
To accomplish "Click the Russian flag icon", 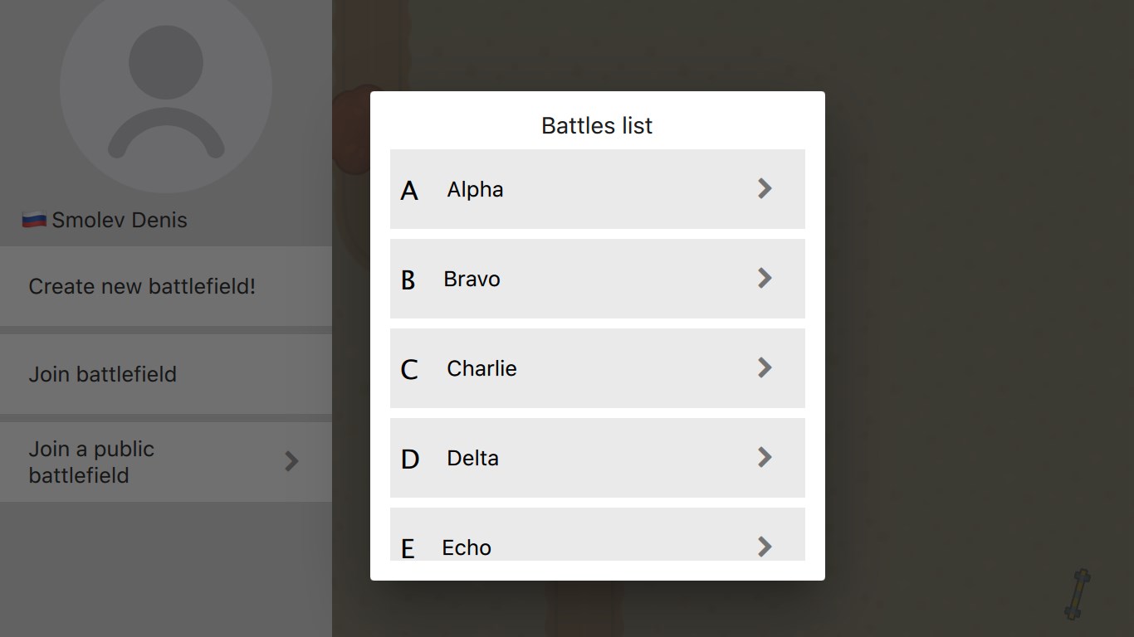I will [x=34, y=220].
